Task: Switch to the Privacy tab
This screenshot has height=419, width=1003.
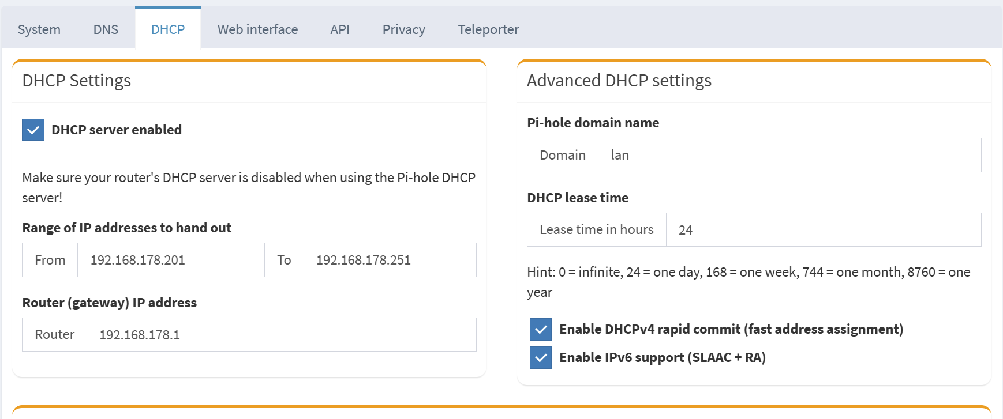Action: [x=403, y=29]
